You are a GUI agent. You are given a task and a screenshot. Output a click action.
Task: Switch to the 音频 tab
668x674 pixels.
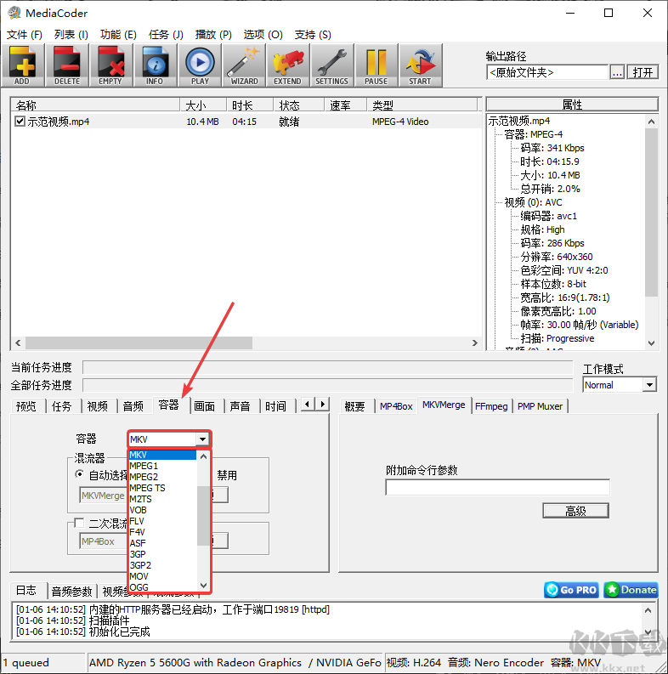coord(133,406)
